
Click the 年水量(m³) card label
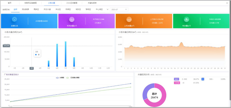click(x=186, y=26)
